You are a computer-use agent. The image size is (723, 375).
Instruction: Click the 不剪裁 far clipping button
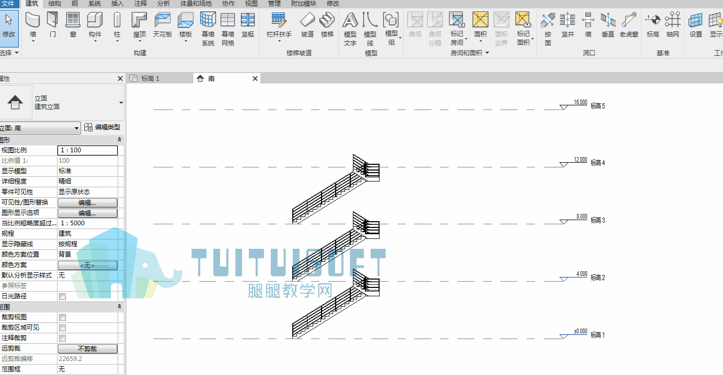click(87, 348)
